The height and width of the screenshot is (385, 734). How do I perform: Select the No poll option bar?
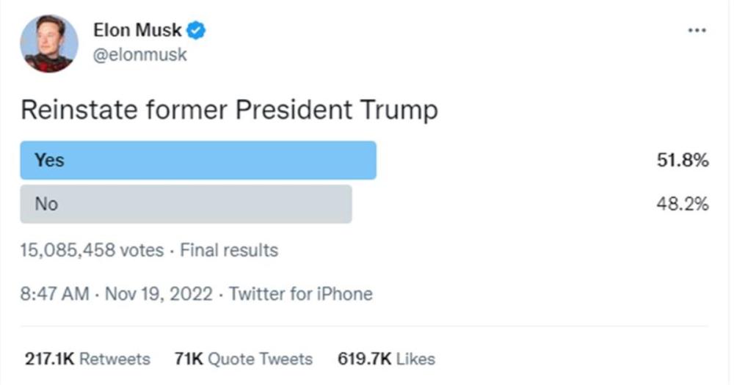click(186, 204)
